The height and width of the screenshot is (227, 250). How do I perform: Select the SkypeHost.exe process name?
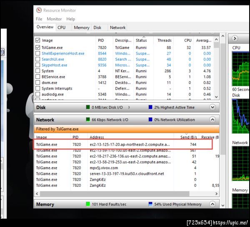54,65
